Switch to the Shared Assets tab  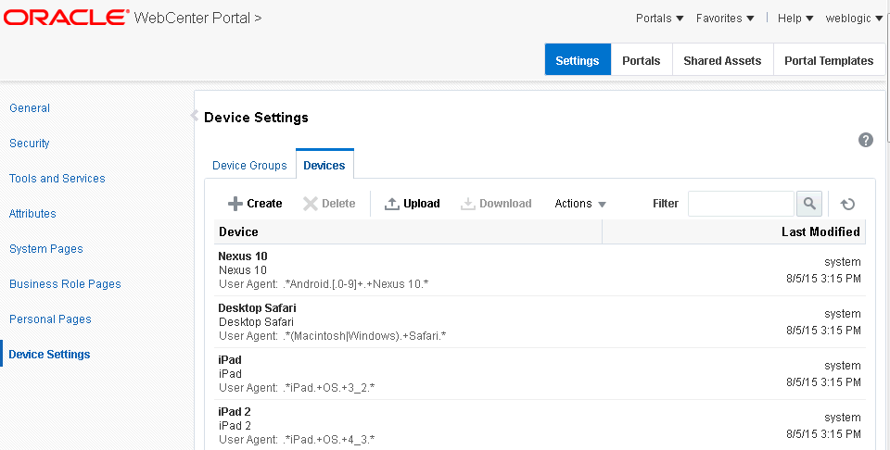tap(722, 59)
